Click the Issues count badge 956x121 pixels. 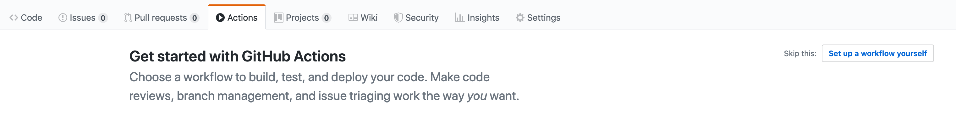pyautogui.click(x=103, y=18)
